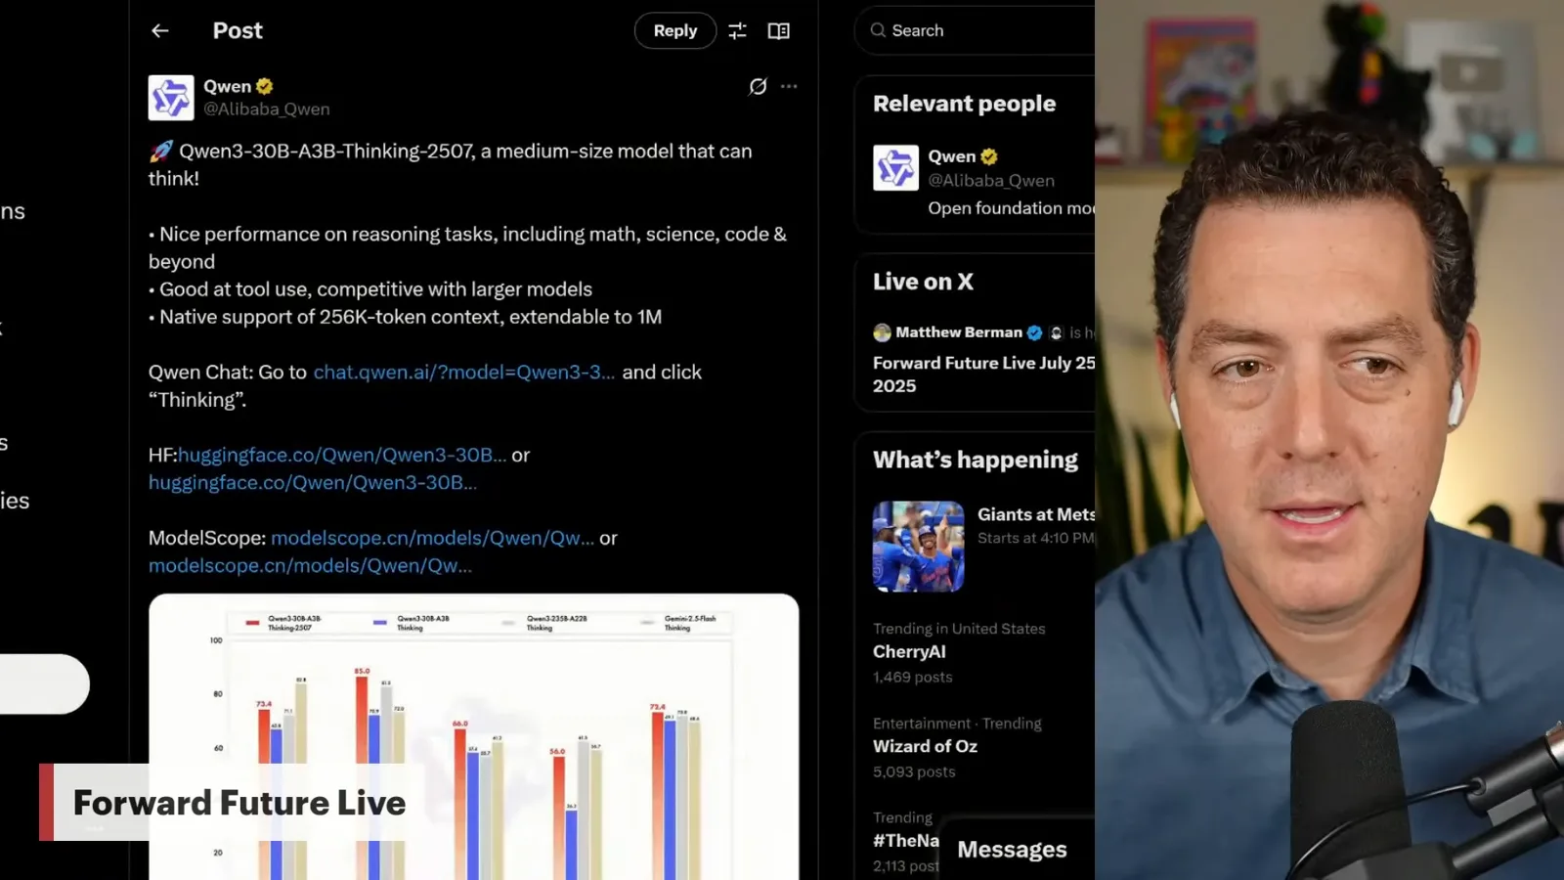
Task: Click verified badge next to Matthew Berman
Action: coord(1034,333)
